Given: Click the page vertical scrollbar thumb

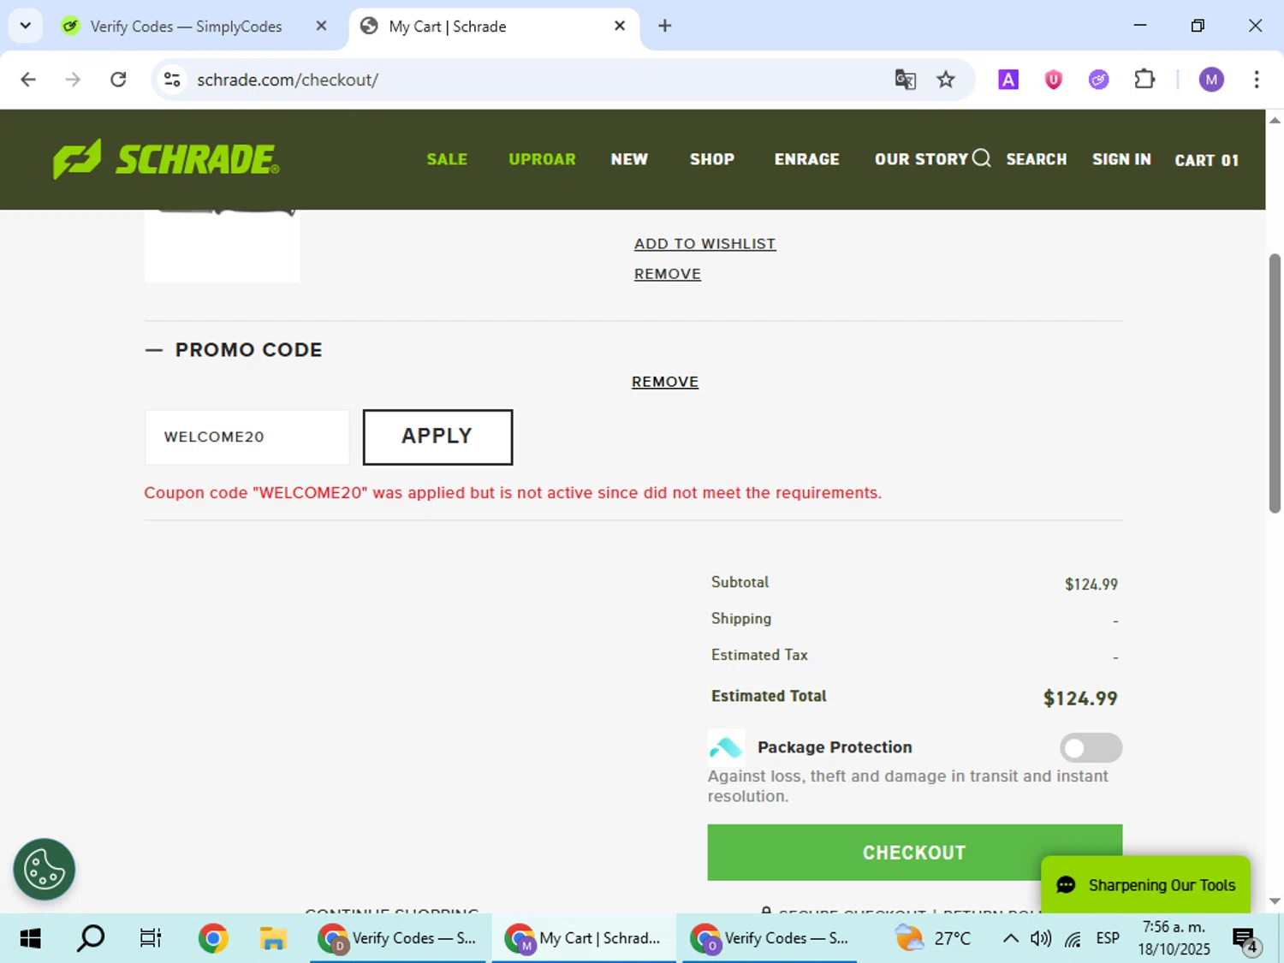Looking at the screenshot, I should click(x=1275, y=383).
